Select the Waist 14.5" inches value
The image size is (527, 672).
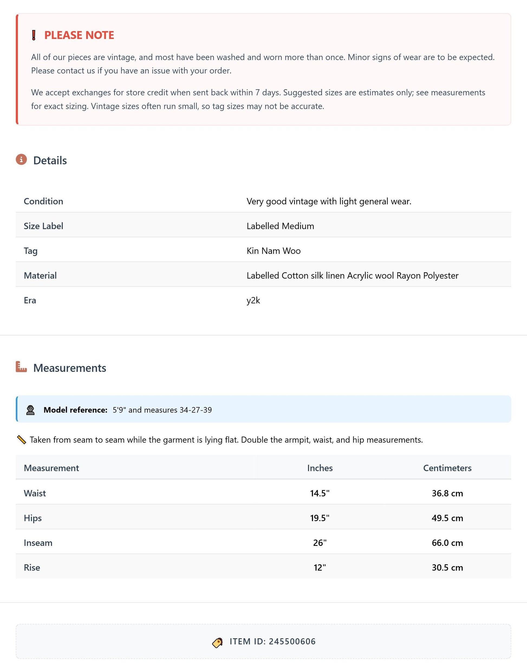pyautogui.click(x=320, y=493)
